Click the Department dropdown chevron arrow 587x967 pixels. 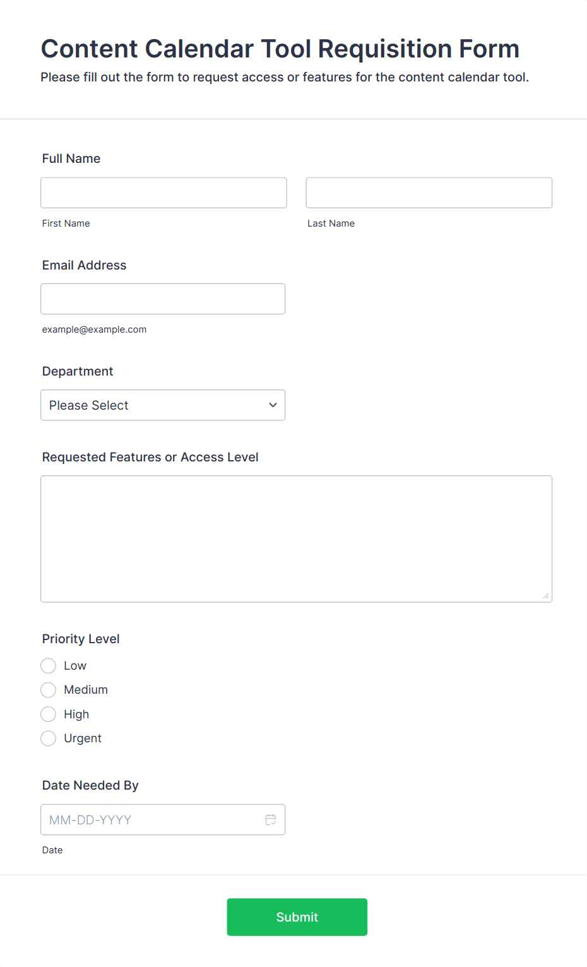click(273, 405)
